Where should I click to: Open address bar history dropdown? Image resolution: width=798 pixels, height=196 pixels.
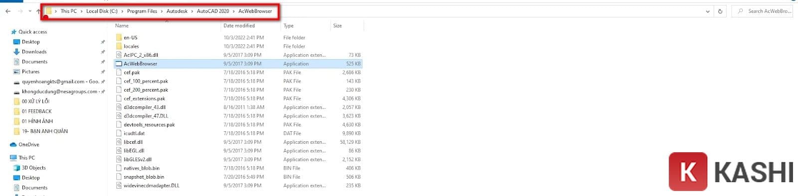[x=708, y=11]
